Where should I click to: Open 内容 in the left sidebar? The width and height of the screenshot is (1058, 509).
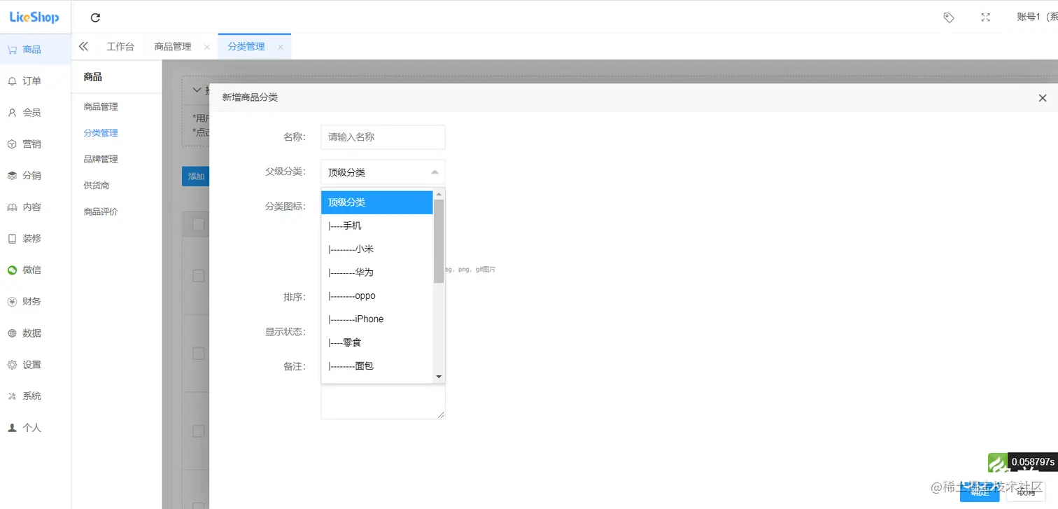(x=36, y=207)
